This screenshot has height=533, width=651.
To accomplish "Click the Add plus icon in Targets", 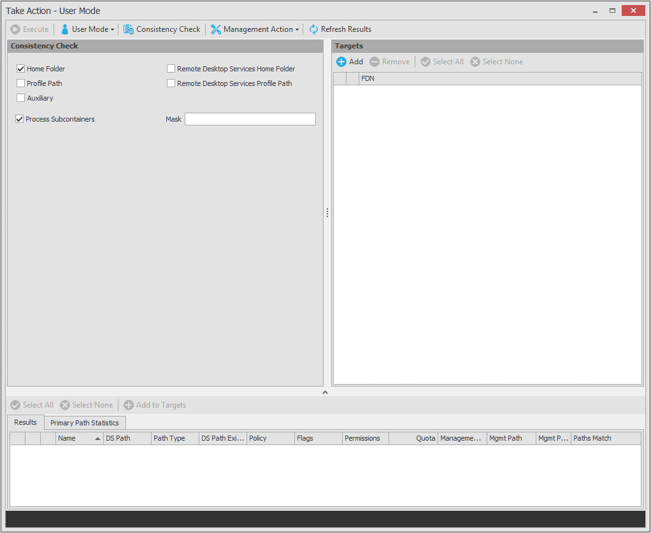I will pos(341,62).
